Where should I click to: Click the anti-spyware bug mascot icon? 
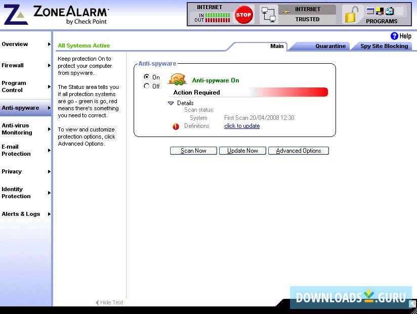[178, 79]
